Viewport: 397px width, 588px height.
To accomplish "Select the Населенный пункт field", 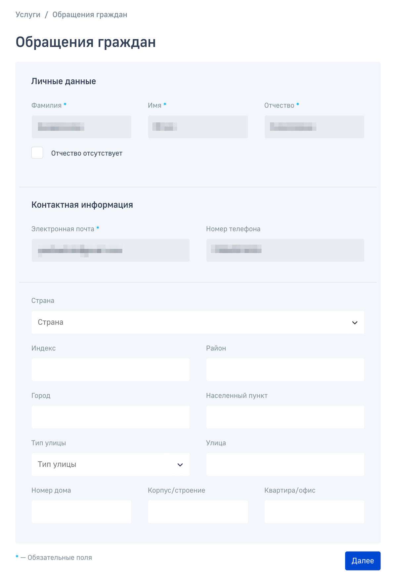I will click(285, 417).
